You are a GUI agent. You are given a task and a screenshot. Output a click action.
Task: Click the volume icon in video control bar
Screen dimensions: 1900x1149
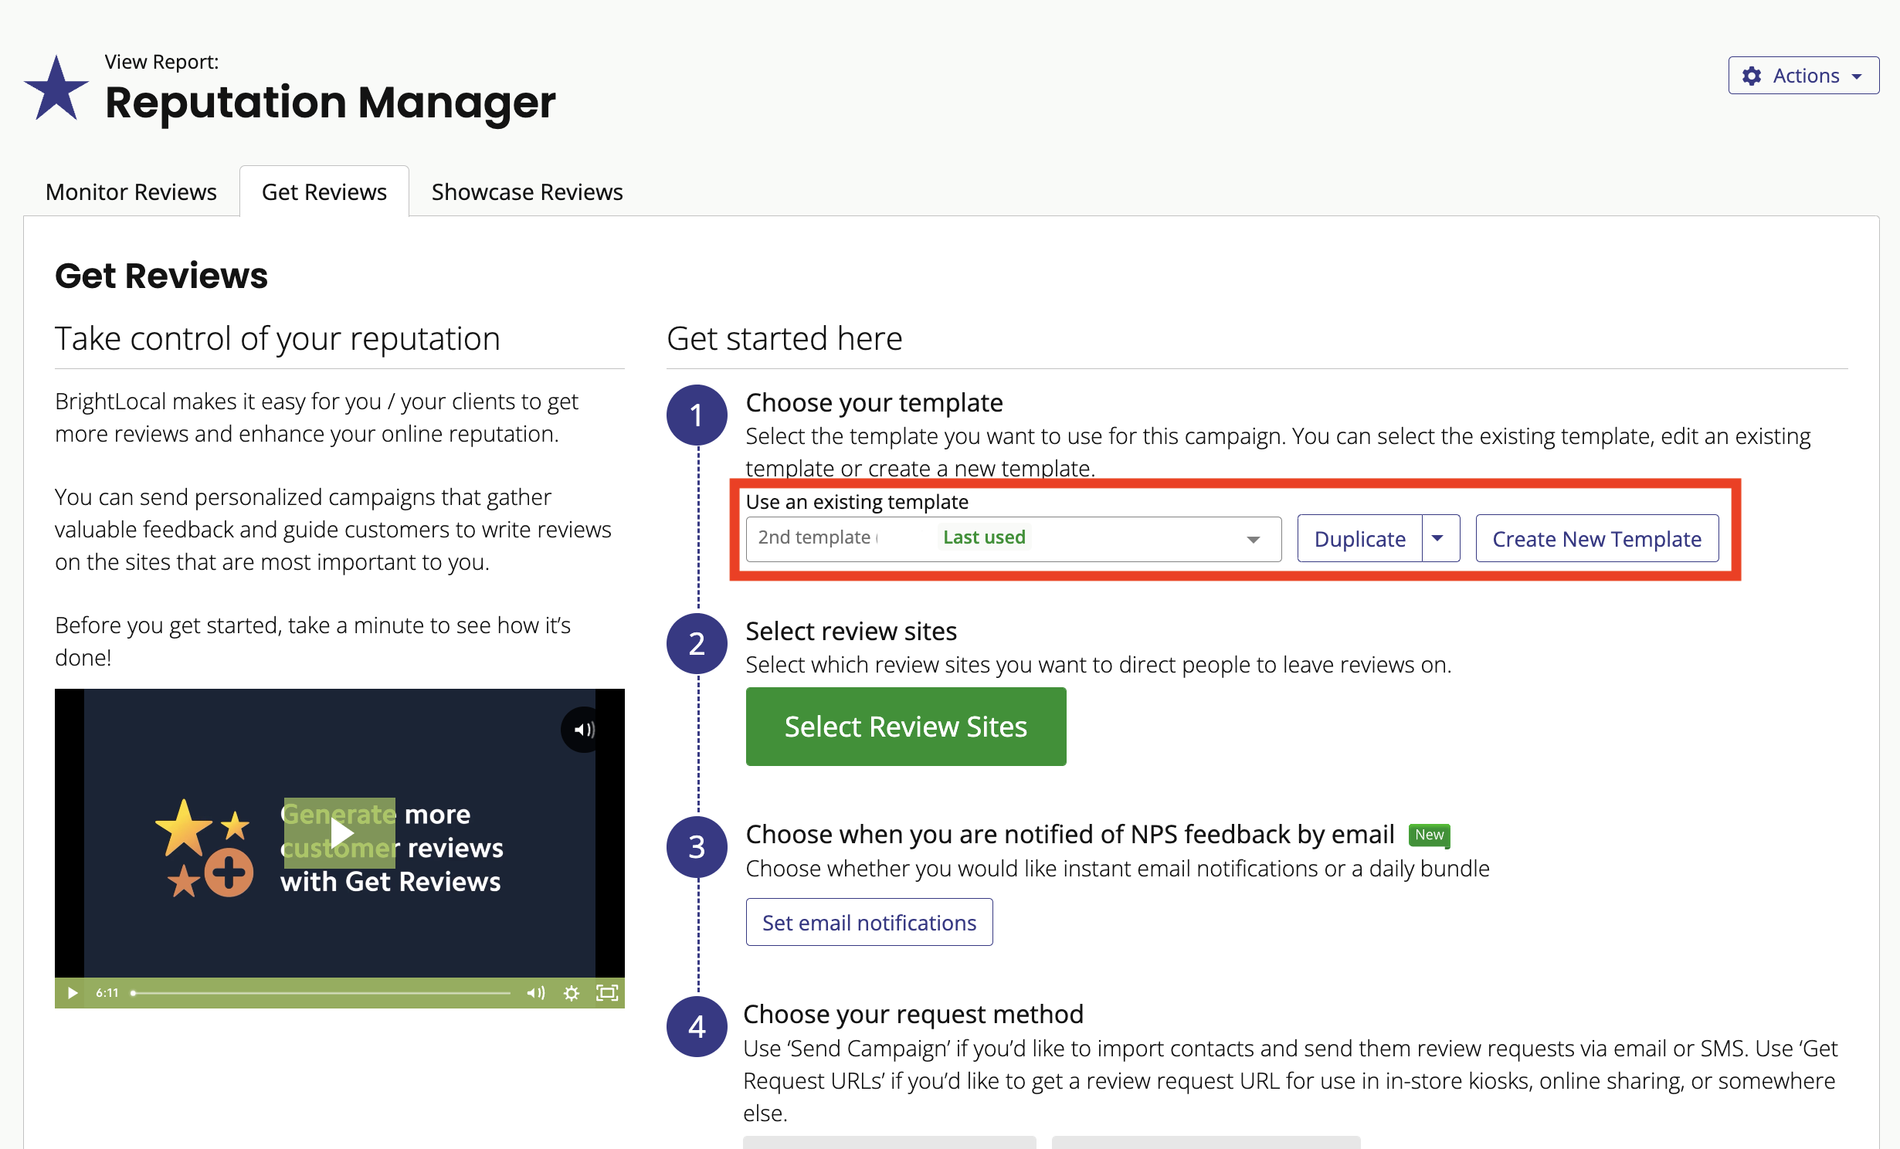[535, 993]
